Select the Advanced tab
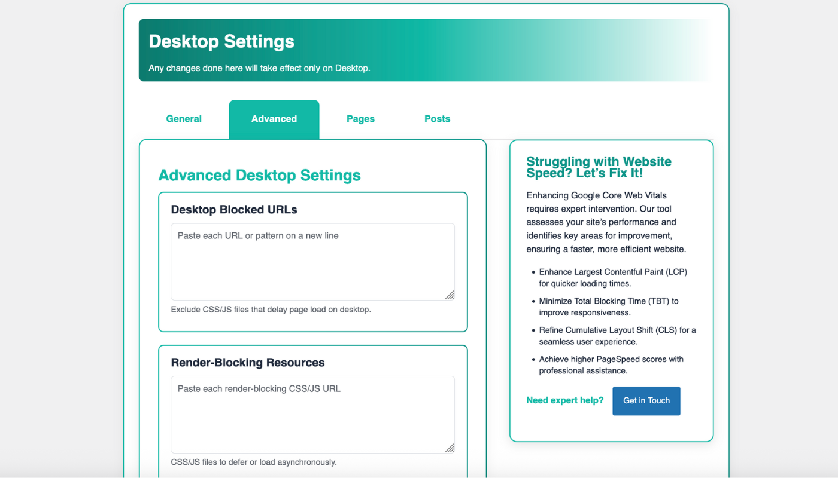Viewport: 838px width, 478px height. [274, 119]
